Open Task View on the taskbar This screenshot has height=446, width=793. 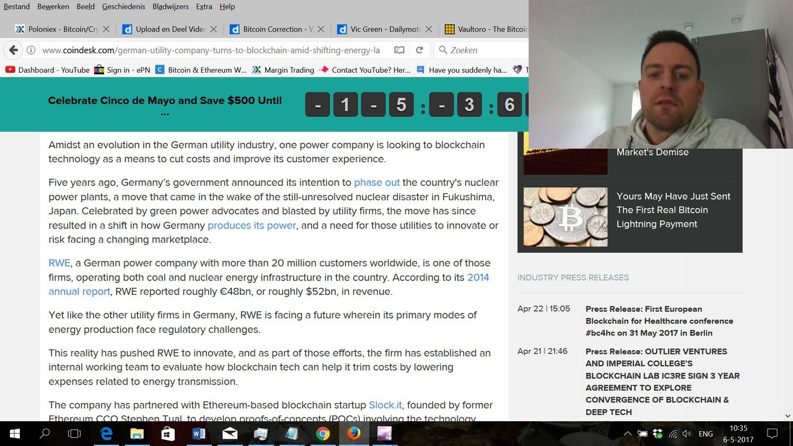[74, 434]
